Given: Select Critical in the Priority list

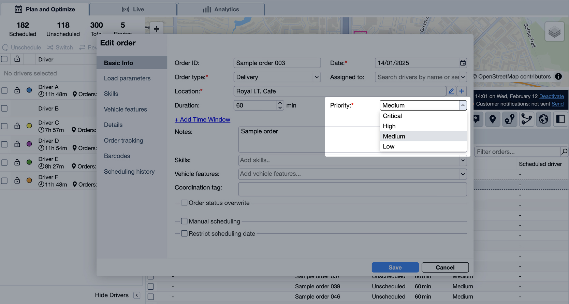Looking at the screenshot, I should (392, 116).
